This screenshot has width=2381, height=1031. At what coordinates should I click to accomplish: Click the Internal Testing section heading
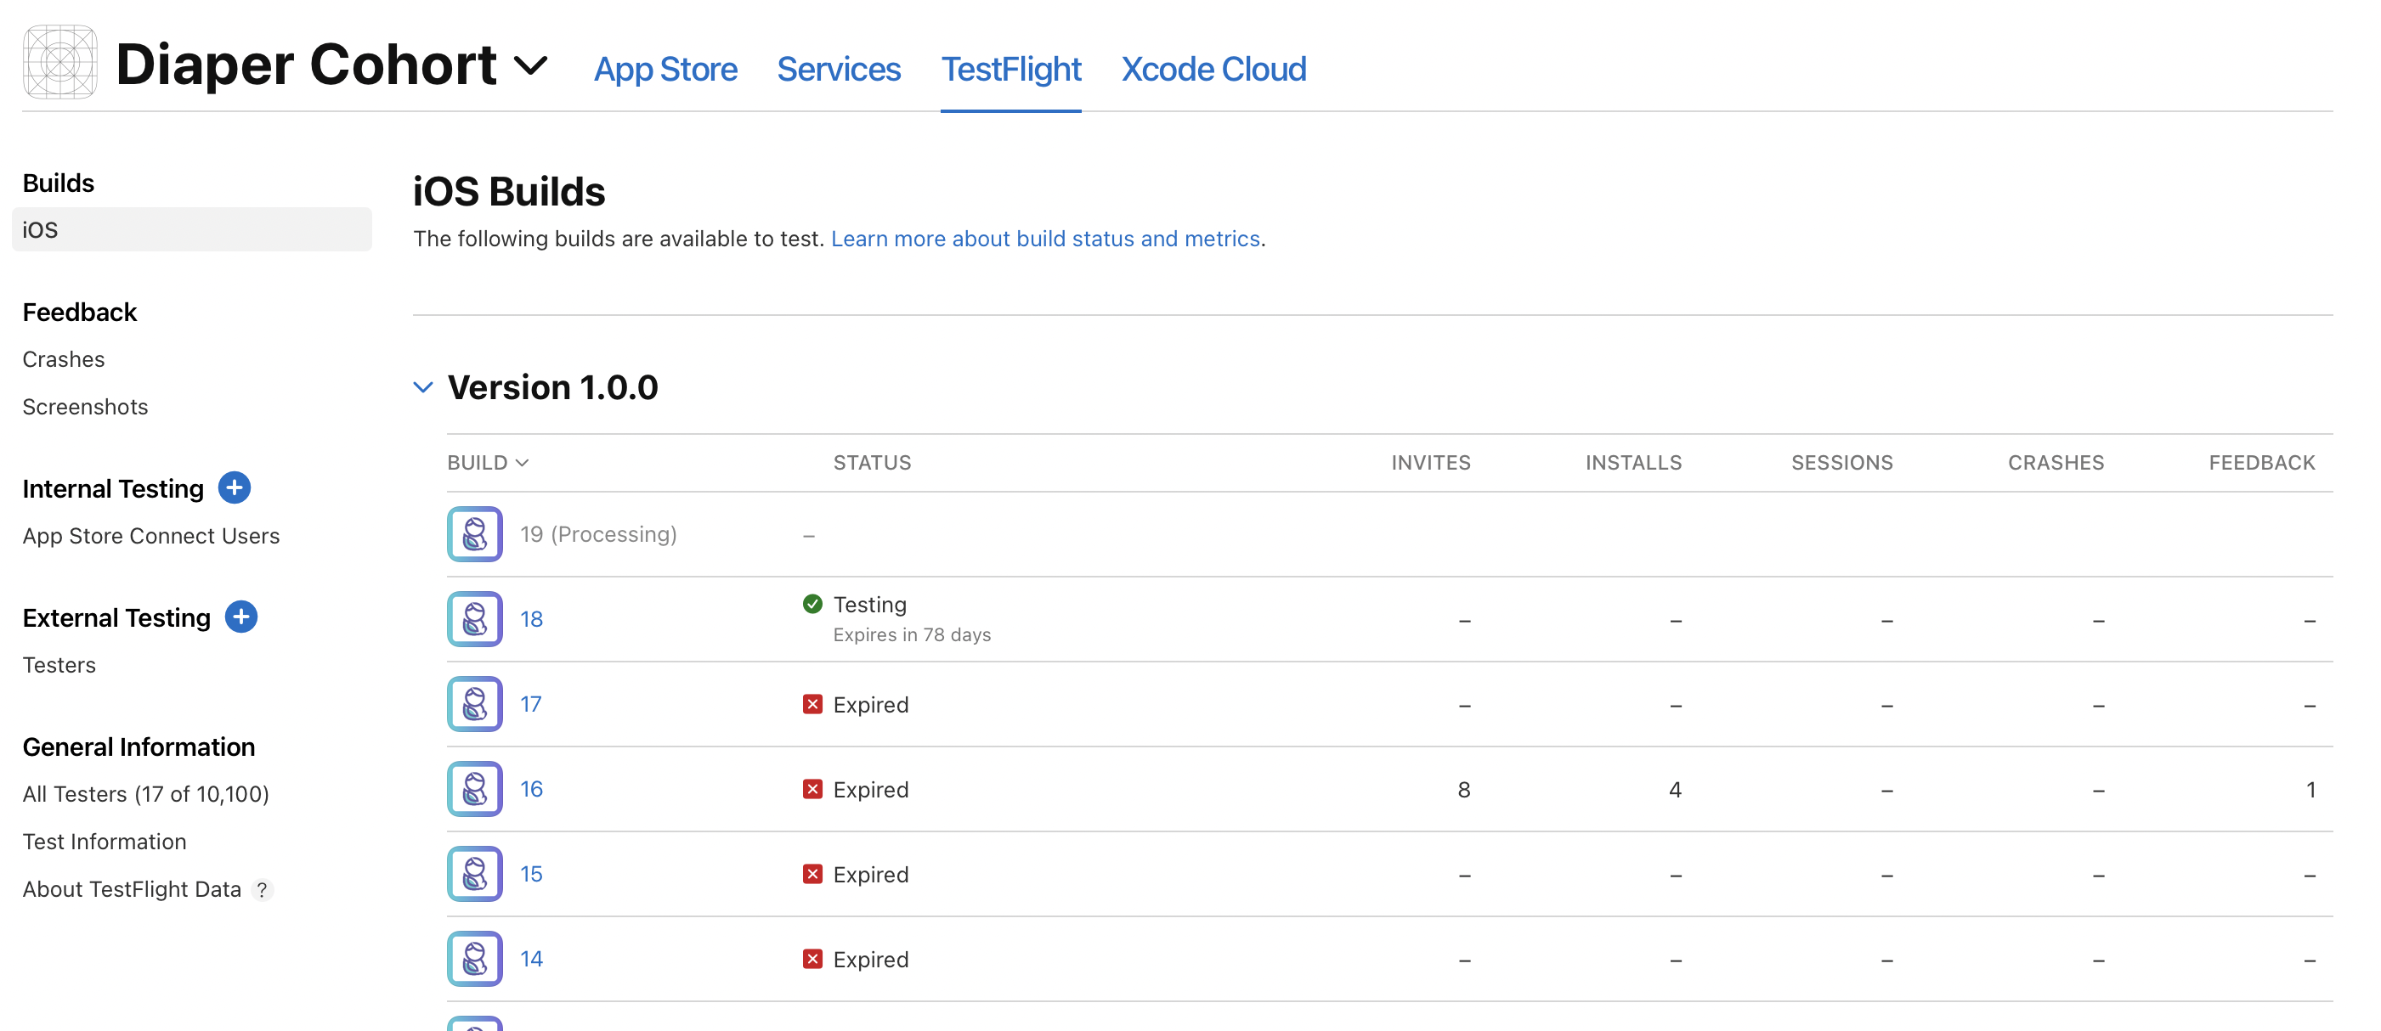click(113, 488)
